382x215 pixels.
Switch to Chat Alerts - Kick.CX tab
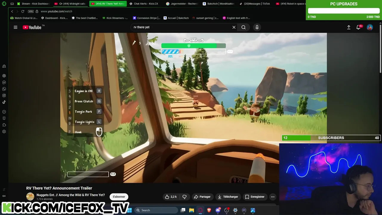[x=145, y=4]
